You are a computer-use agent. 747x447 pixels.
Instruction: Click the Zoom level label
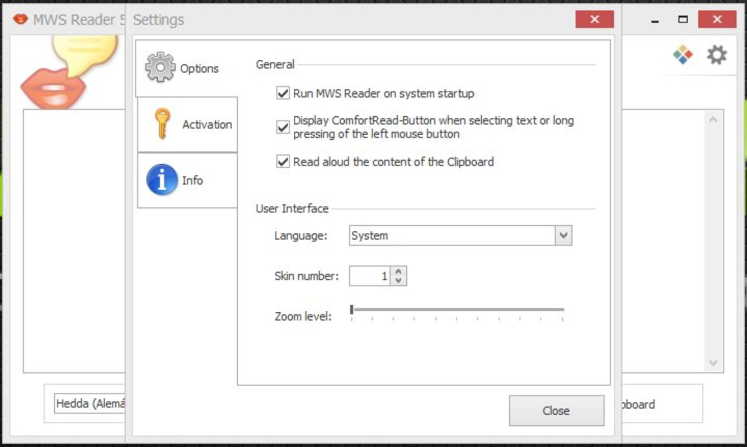click(x=303, y=316)
